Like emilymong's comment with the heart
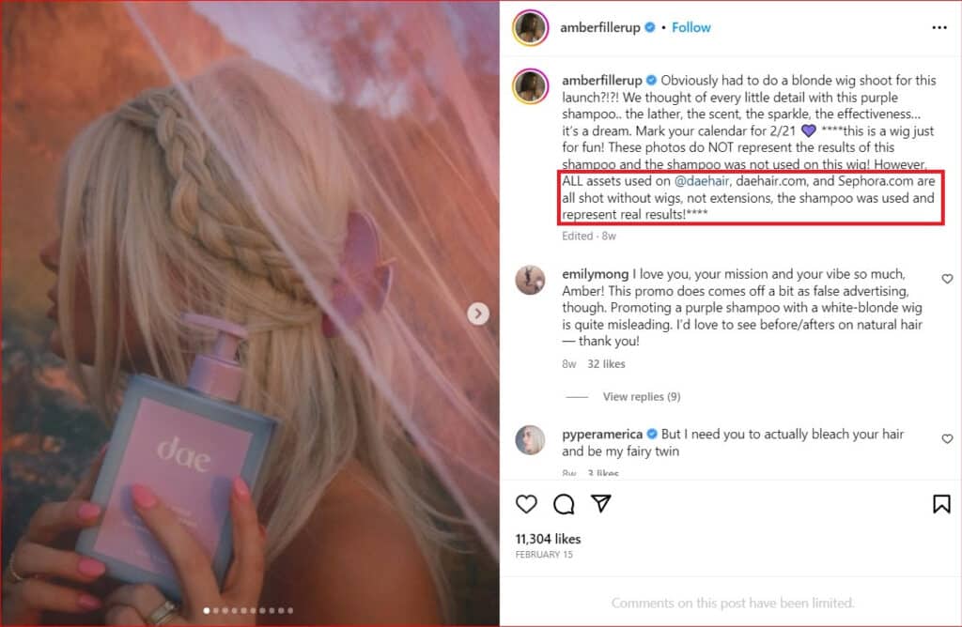962x627 pixels. (x=947, y=279)
